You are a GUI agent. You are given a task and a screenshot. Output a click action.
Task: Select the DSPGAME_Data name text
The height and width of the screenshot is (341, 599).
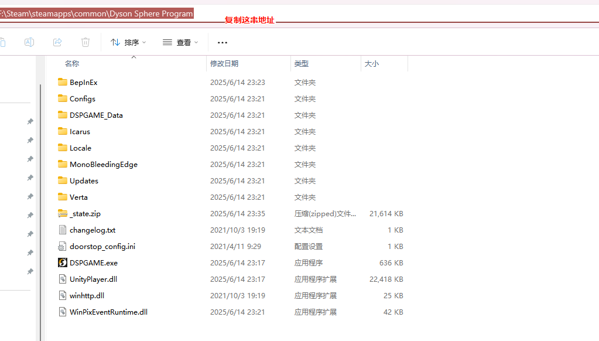96,115
